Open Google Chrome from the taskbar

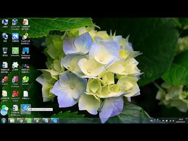pos(21,121)
